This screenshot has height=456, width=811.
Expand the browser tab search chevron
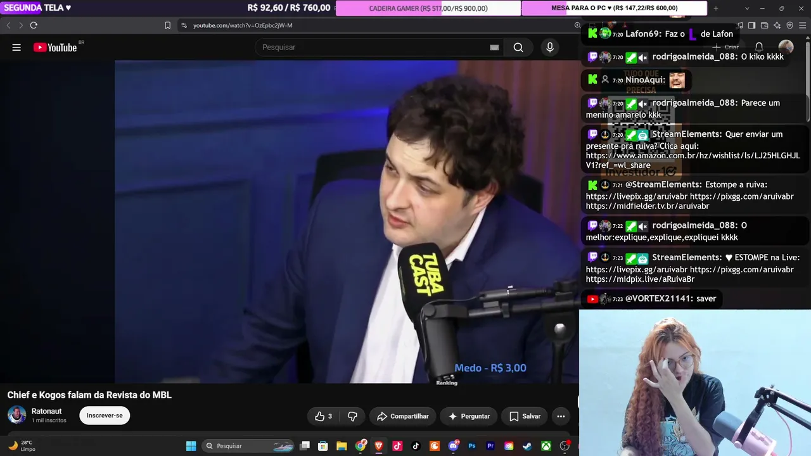point(748,8)
